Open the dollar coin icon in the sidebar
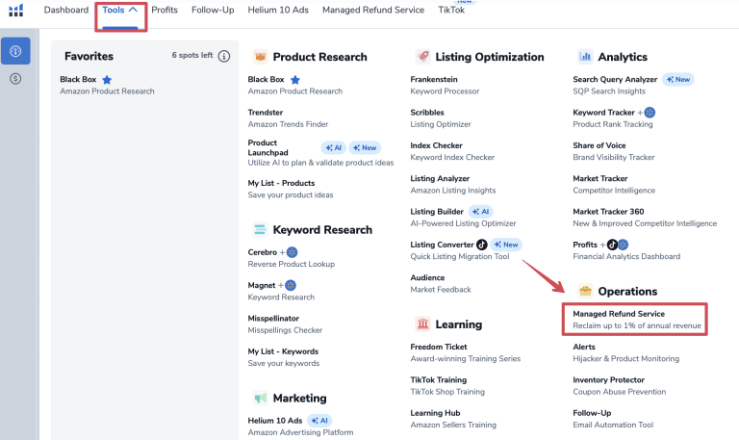739x440 pixels. 15,79
